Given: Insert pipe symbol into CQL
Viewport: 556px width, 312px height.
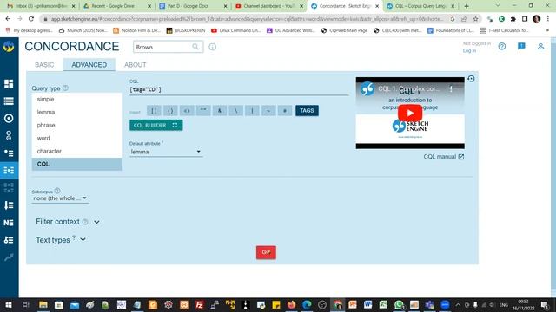Looking at the screenshot, I should pos(252,111).
